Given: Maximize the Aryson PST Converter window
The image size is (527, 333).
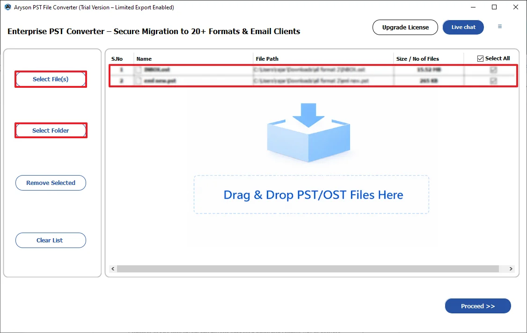Looking at the screenshot, I should point(494,7).
